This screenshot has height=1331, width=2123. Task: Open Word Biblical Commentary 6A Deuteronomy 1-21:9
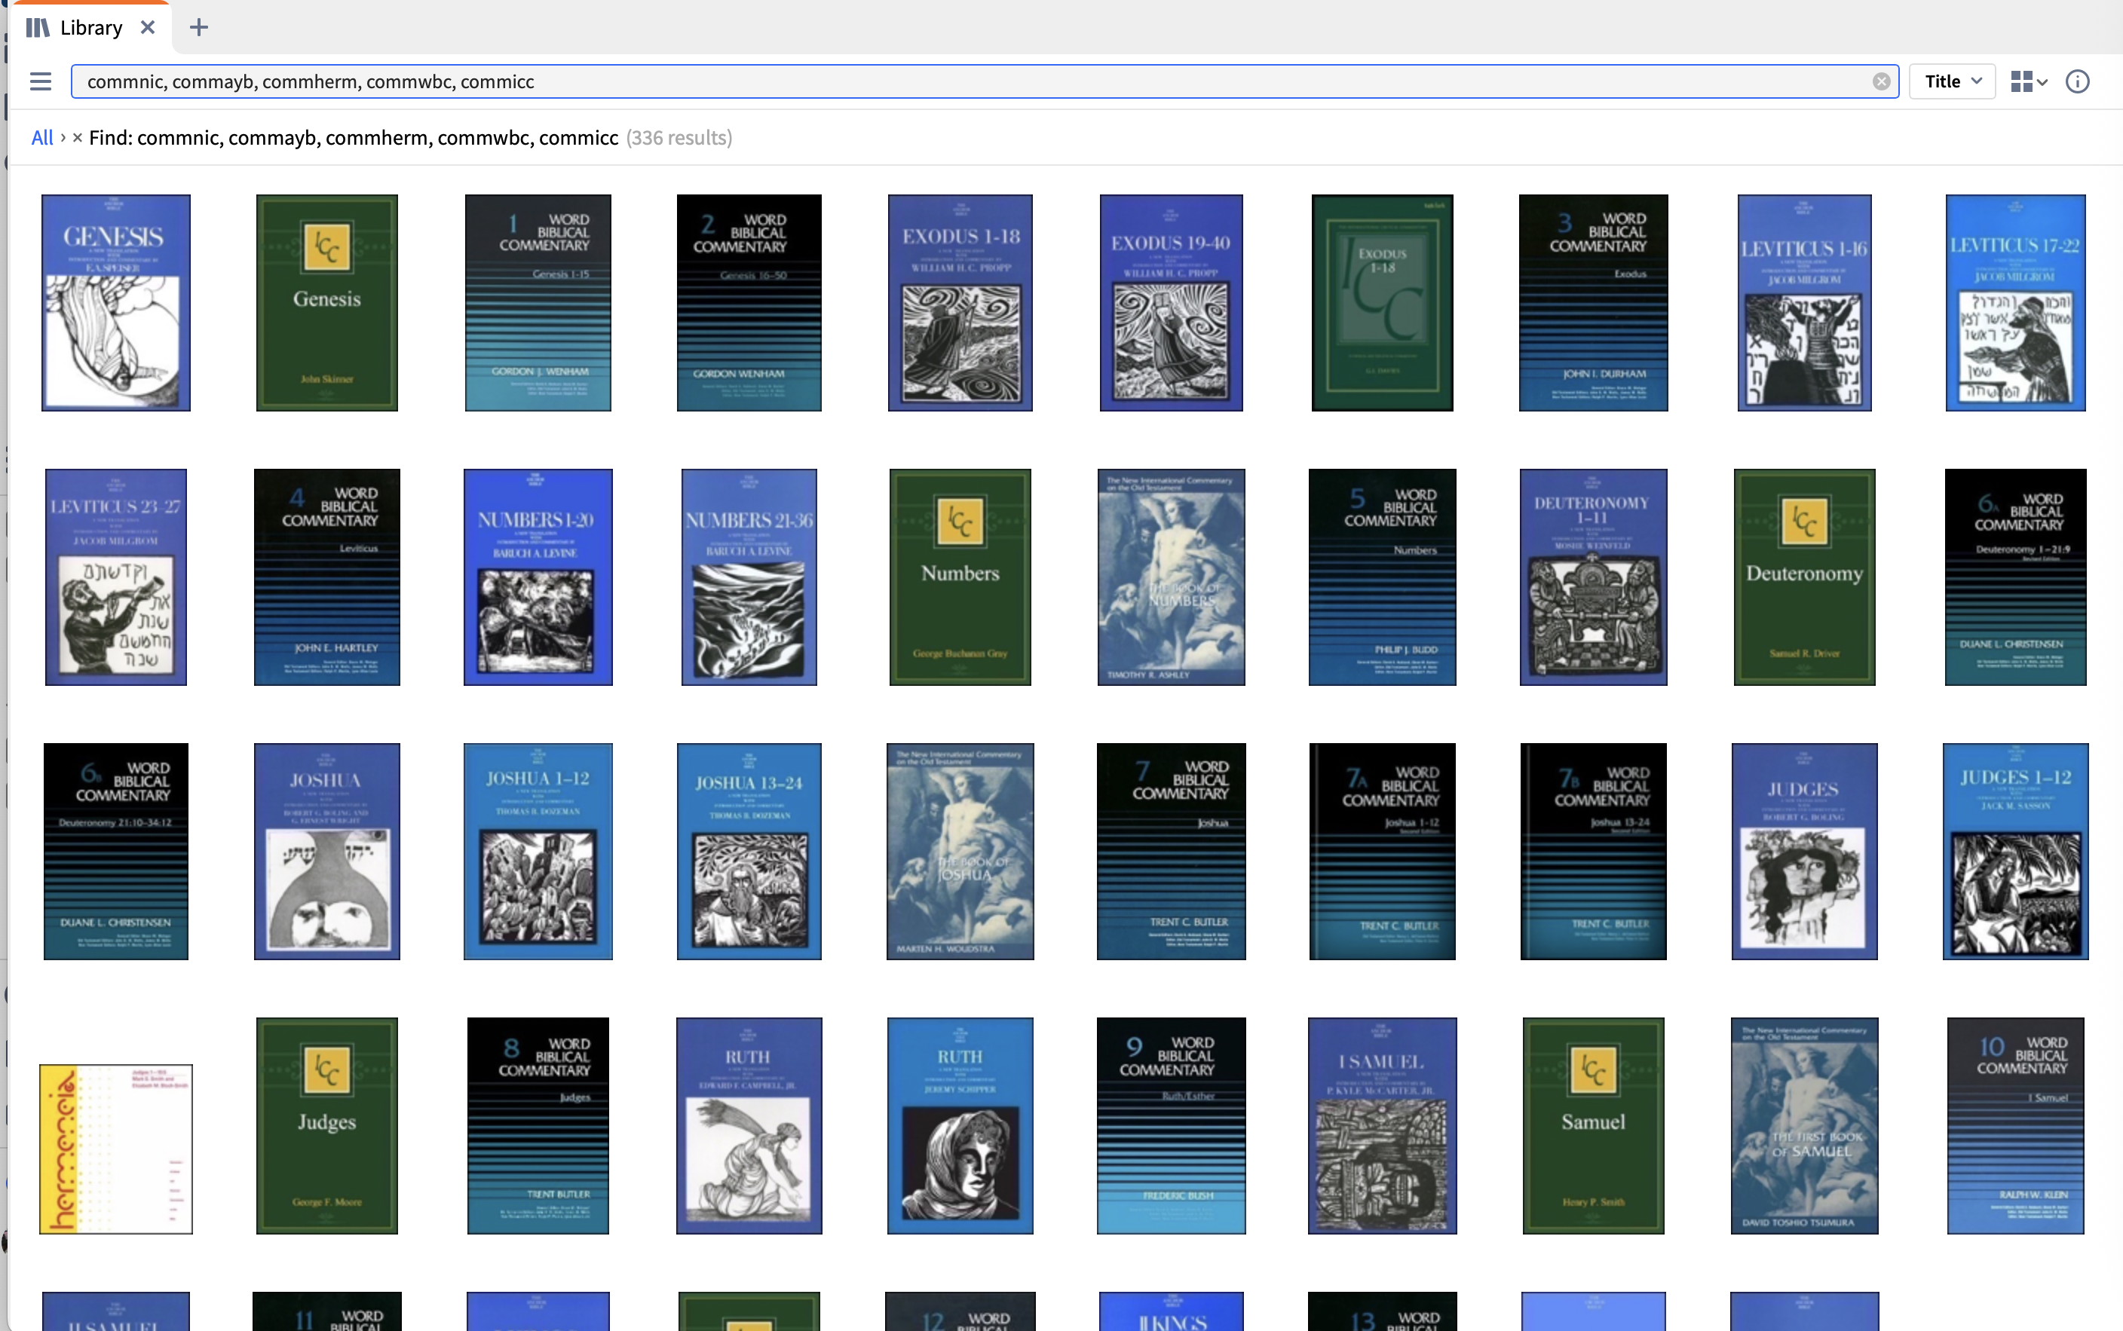(2016, 577)
